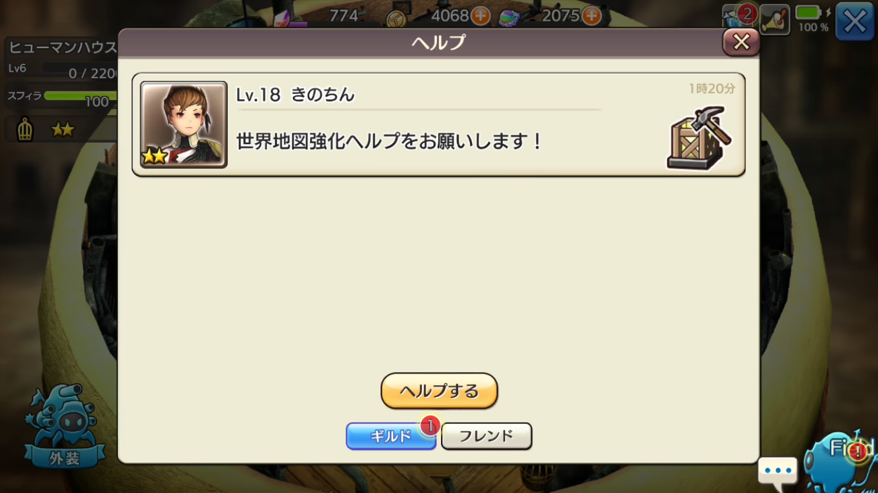Click the ヒューマンハウス building title
The width and height of the screenshot is (878, 493).
click(x=63, y=47)
